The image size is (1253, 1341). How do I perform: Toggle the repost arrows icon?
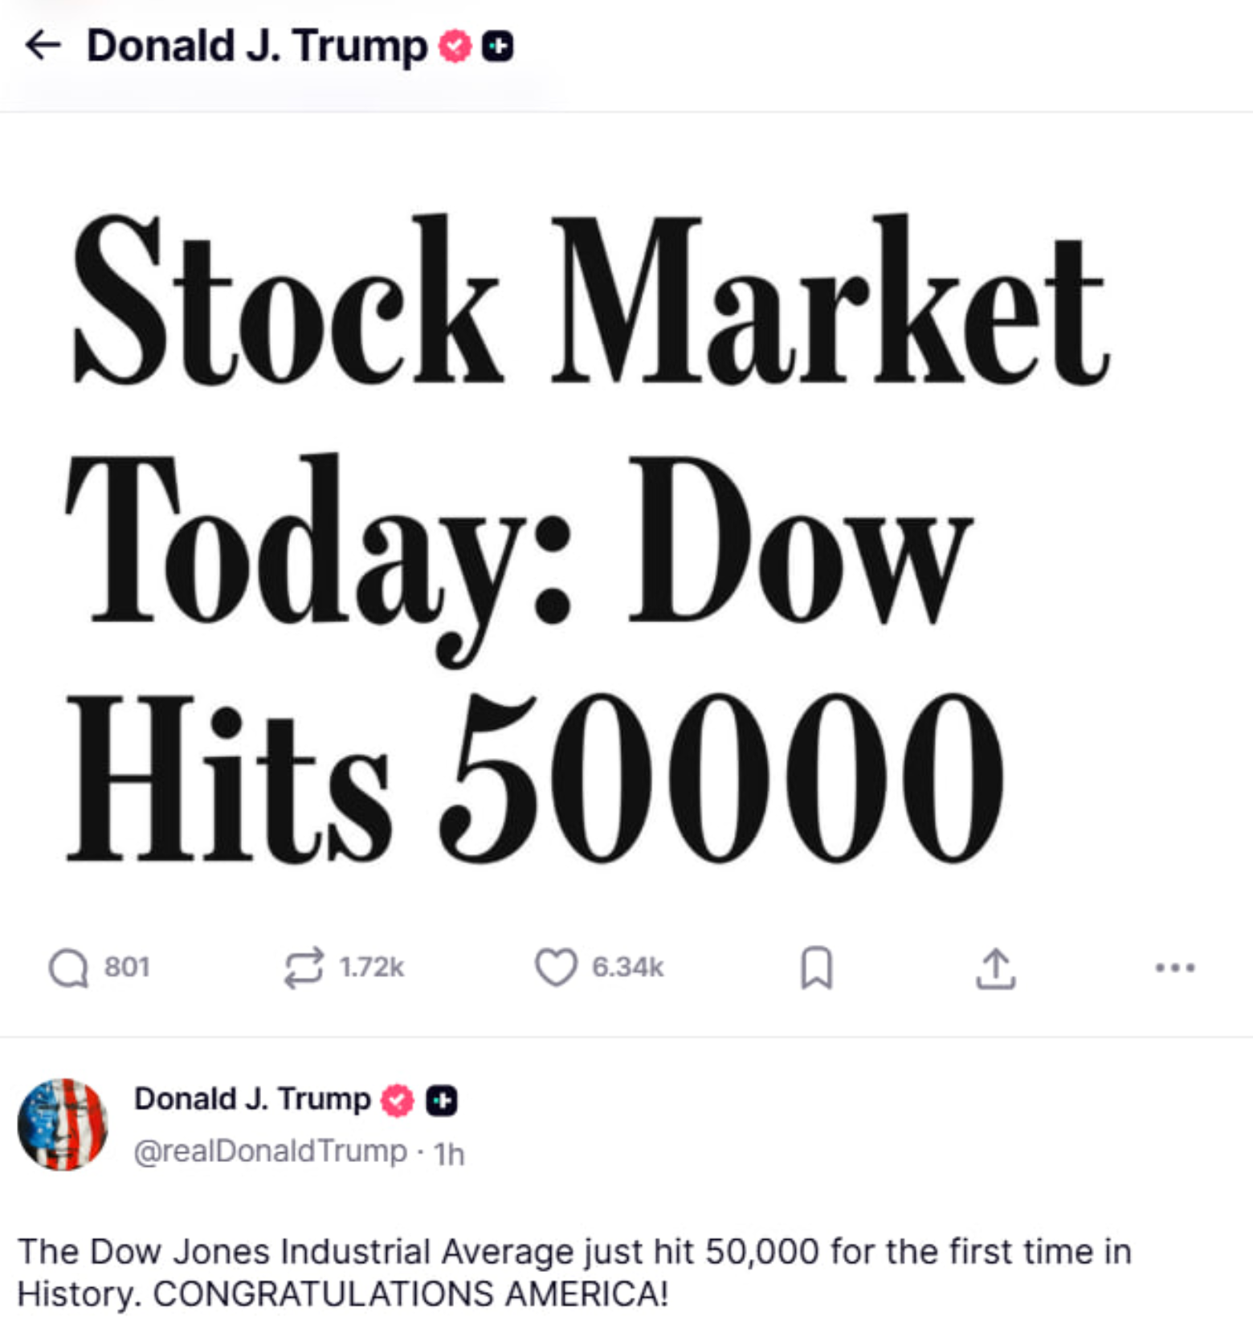click(x=304, y=967)
